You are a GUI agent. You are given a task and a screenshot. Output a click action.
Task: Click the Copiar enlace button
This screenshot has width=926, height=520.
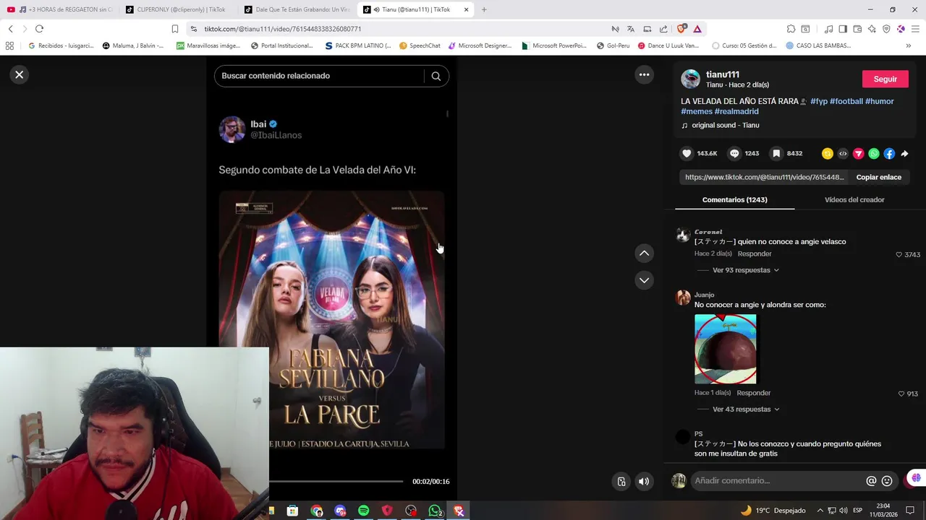point(878,177)
